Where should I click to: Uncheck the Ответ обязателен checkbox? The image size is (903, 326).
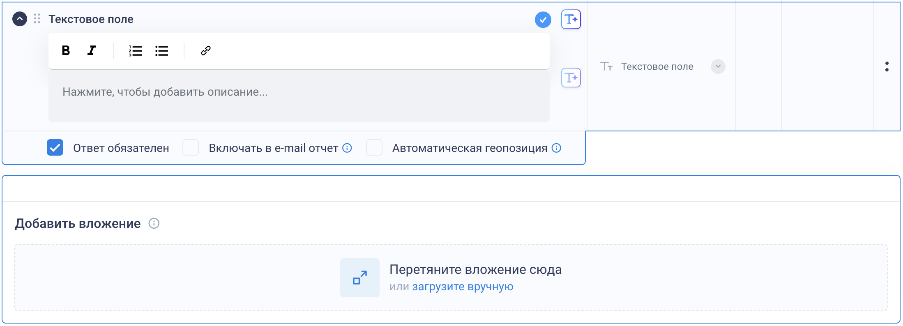[x=55, y=148]
